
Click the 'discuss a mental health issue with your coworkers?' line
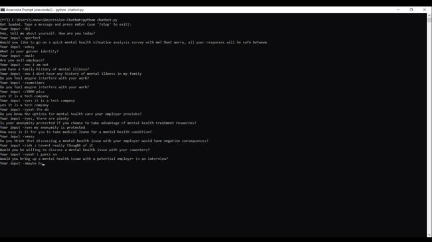coord(75,150)
